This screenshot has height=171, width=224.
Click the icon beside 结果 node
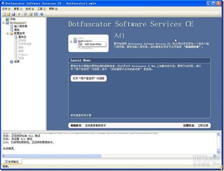coord(12,62)
